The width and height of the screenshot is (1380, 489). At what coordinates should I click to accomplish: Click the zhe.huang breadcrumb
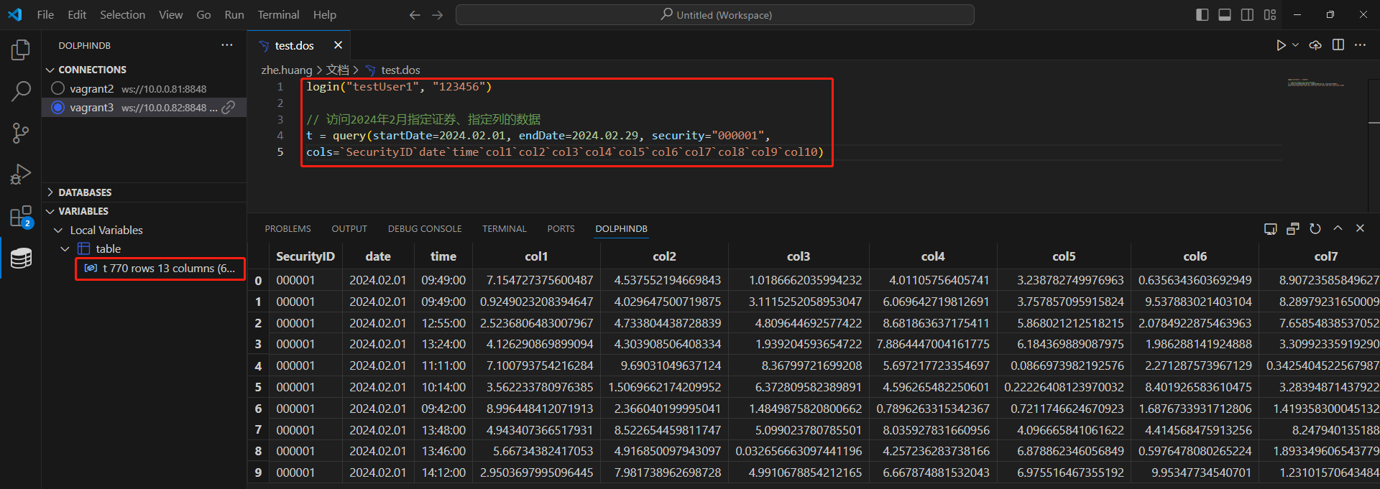tap(286, 70)
